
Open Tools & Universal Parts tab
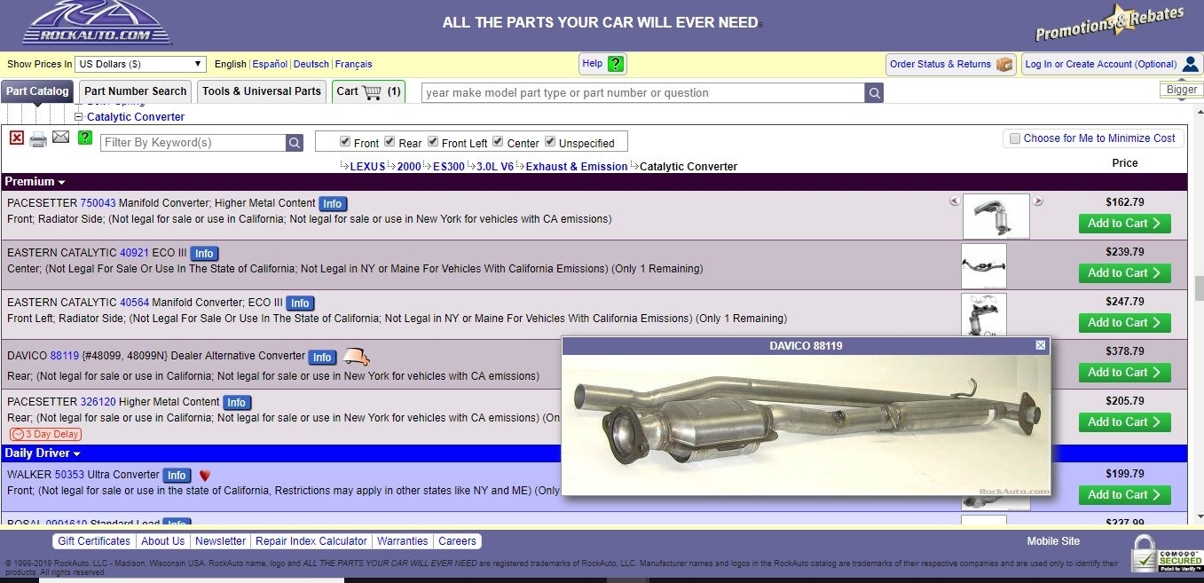coord(262,91)
